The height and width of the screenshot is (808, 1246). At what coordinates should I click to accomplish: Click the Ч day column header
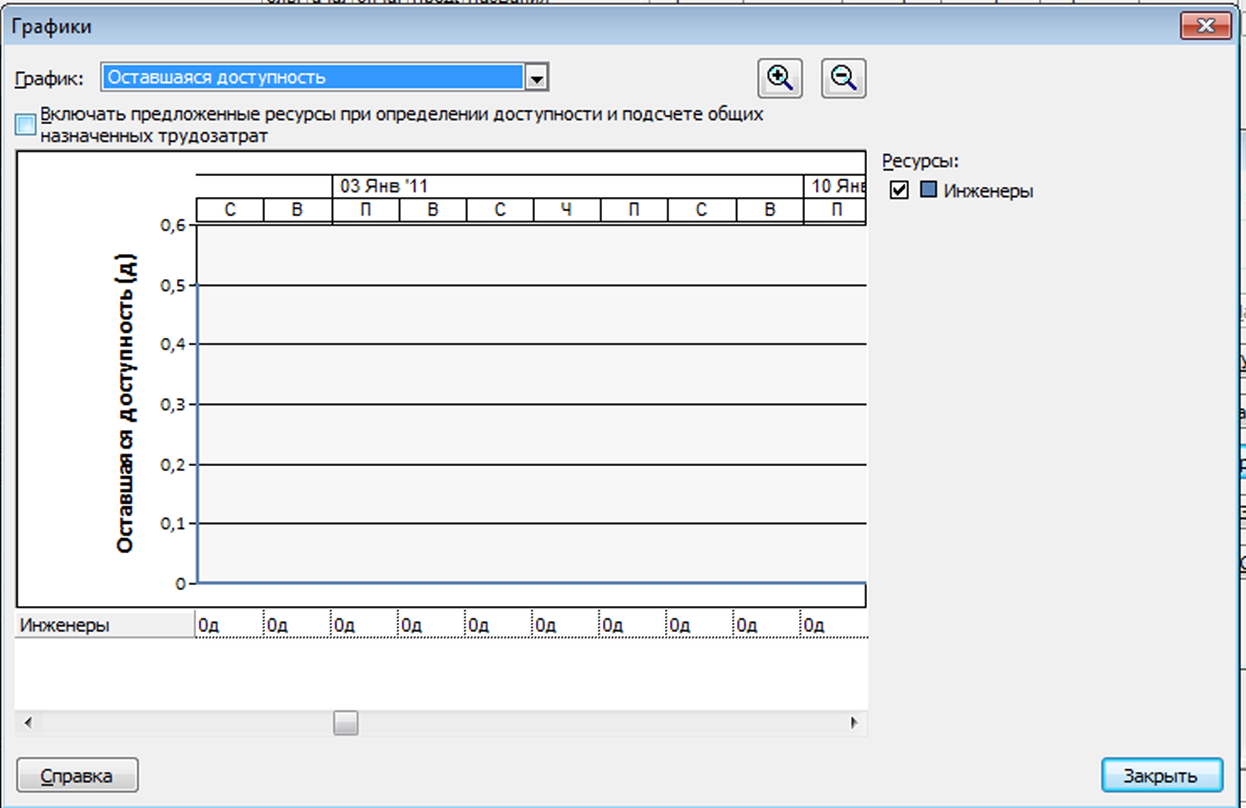click(x=567, y=210)
